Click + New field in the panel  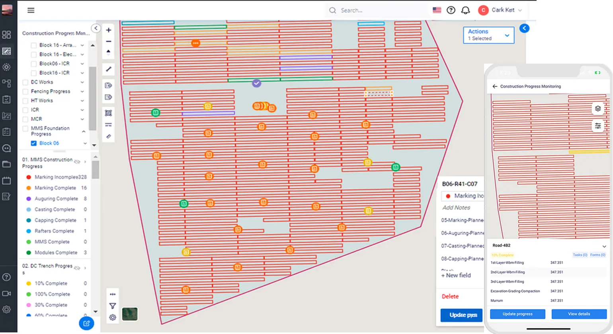pos(456,275)
